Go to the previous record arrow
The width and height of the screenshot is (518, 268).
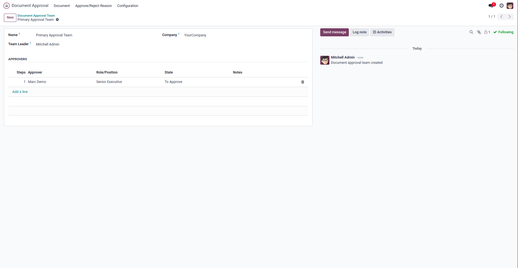(501, 17)
